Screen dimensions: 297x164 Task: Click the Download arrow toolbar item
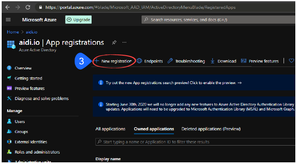223,61
